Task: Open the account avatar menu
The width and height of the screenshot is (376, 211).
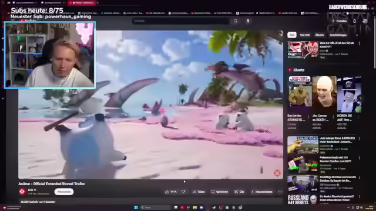Action: click(x=365, y=21)
